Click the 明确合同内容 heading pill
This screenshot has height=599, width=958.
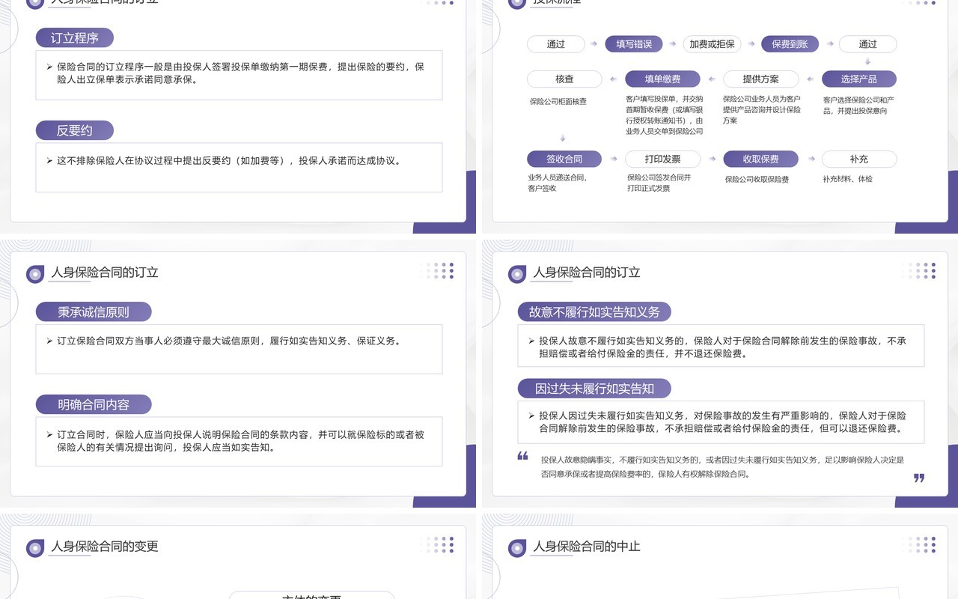pyautogui.click(x=94, y=404)
